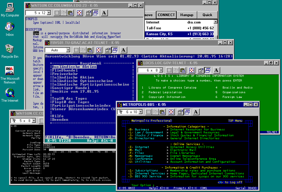
Task: Select the Mark dashed-rectangle icon in FIIVS01 TU-Graz window
Action: 76,50
